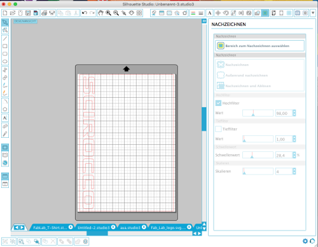
Task: Open the grid settings icon in the top toolbar
Action: click(289, 13)
